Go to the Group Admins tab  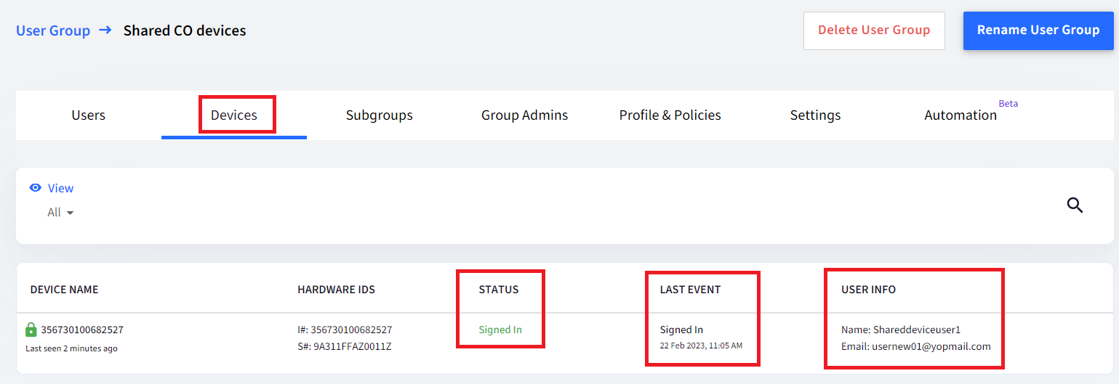click(x=525, y=115)
